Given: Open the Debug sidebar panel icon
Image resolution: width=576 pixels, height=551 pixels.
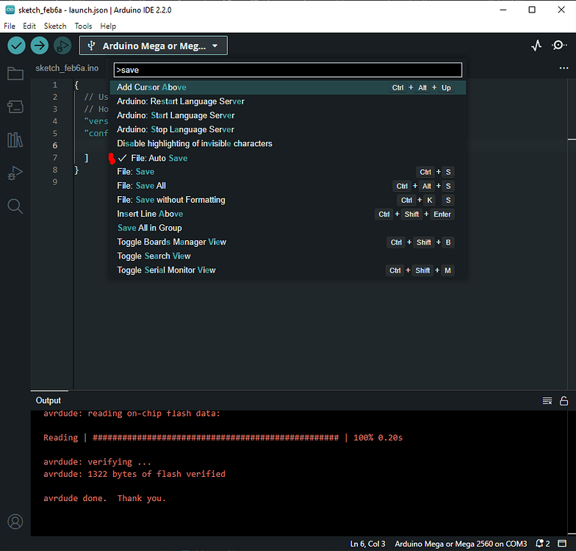Looking at the screenshot, I should point(15,173).
